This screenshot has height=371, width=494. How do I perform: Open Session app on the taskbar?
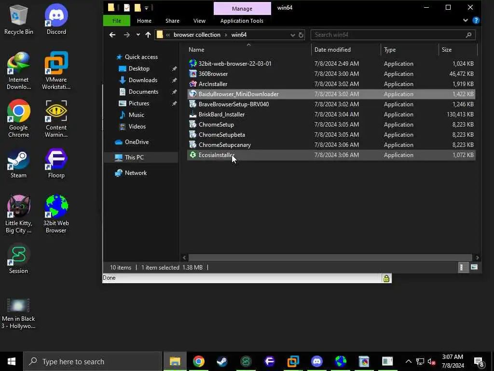click(246, 361)
